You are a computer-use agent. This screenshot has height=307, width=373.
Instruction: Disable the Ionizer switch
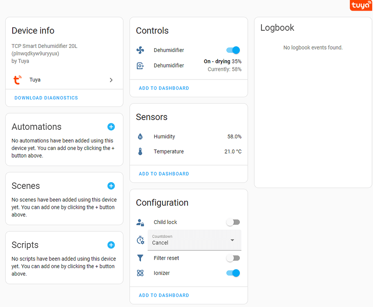point(232,273)
